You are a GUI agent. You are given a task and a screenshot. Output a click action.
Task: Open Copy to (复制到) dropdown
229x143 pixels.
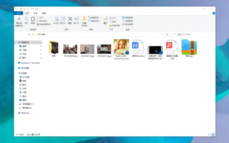coord(63,20)
